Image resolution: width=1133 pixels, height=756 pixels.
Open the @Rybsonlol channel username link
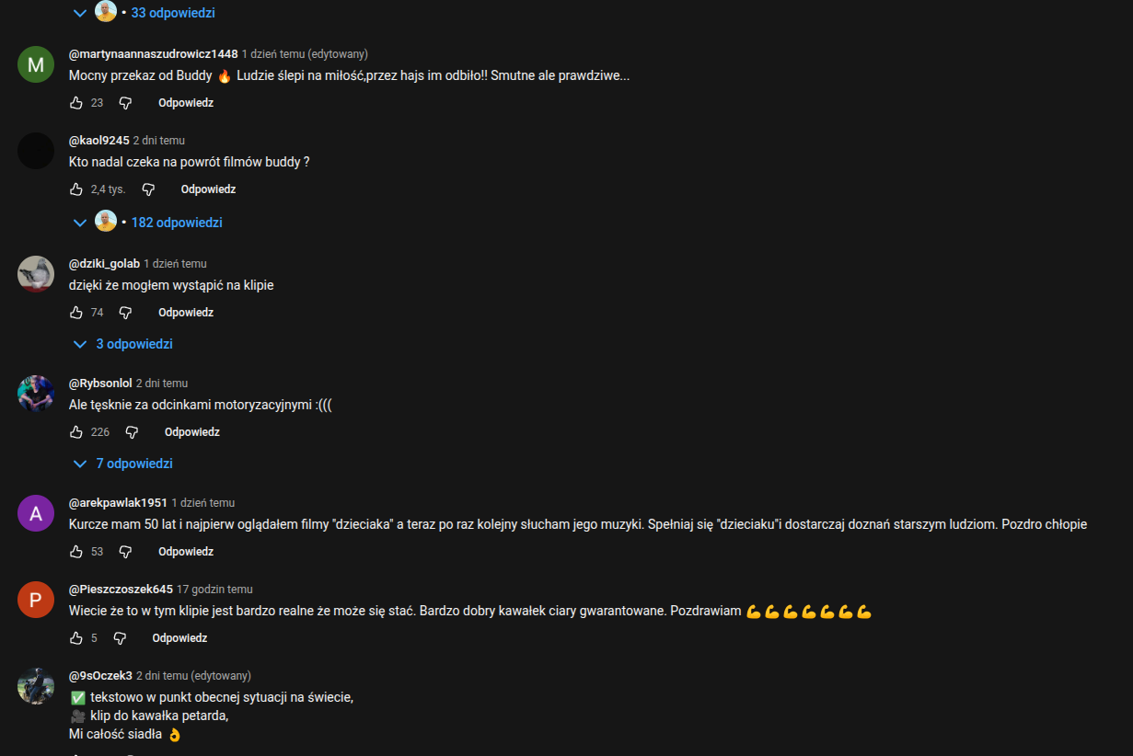coord(100,384)
